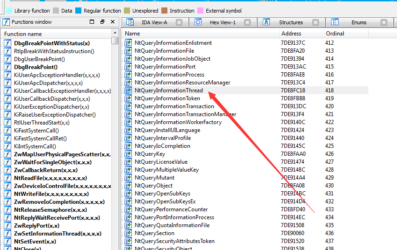Click export icon beside NtQueryKey
The width and height of the screenshot is (397, 250).
(128, 154)
